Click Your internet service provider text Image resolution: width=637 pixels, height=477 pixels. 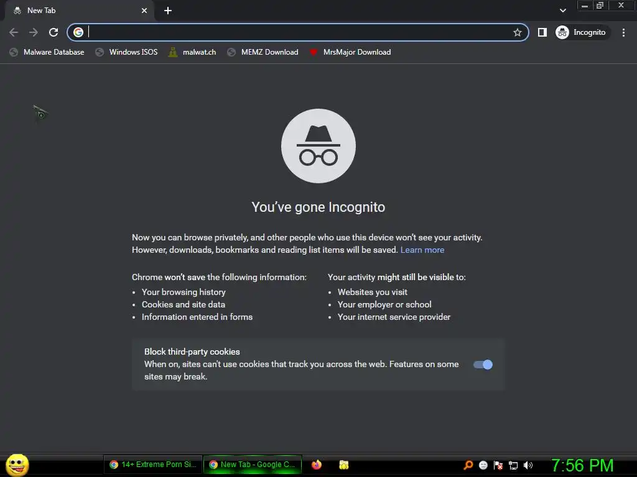pyautogui.click(x=394, y=317)
